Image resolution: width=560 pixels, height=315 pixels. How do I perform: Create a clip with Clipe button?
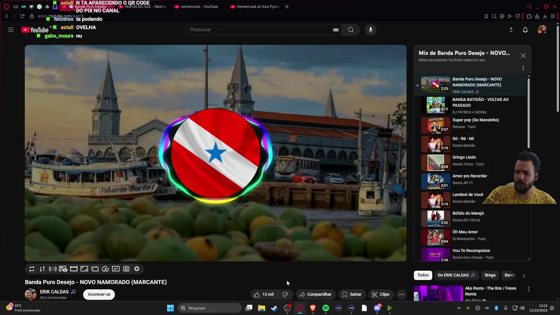380,294
